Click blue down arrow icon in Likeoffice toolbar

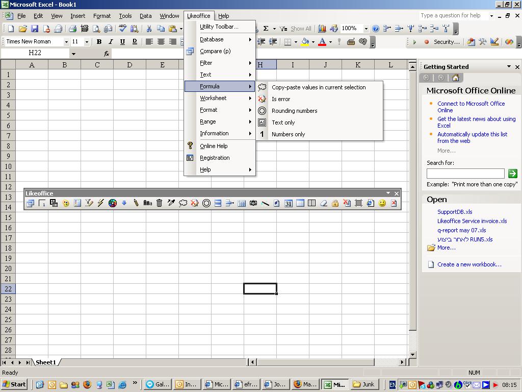pos(124,203)
